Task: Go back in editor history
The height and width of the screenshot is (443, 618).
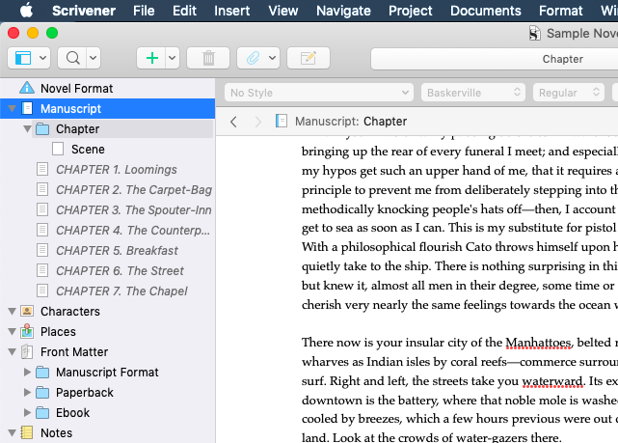Action: [x=233, y=122]
